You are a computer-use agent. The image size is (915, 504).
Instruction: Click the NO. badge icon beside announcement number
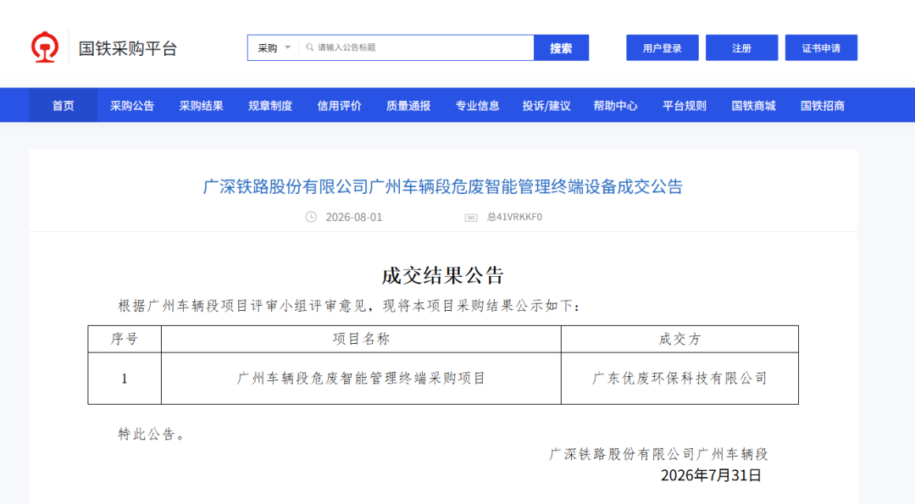471,218
